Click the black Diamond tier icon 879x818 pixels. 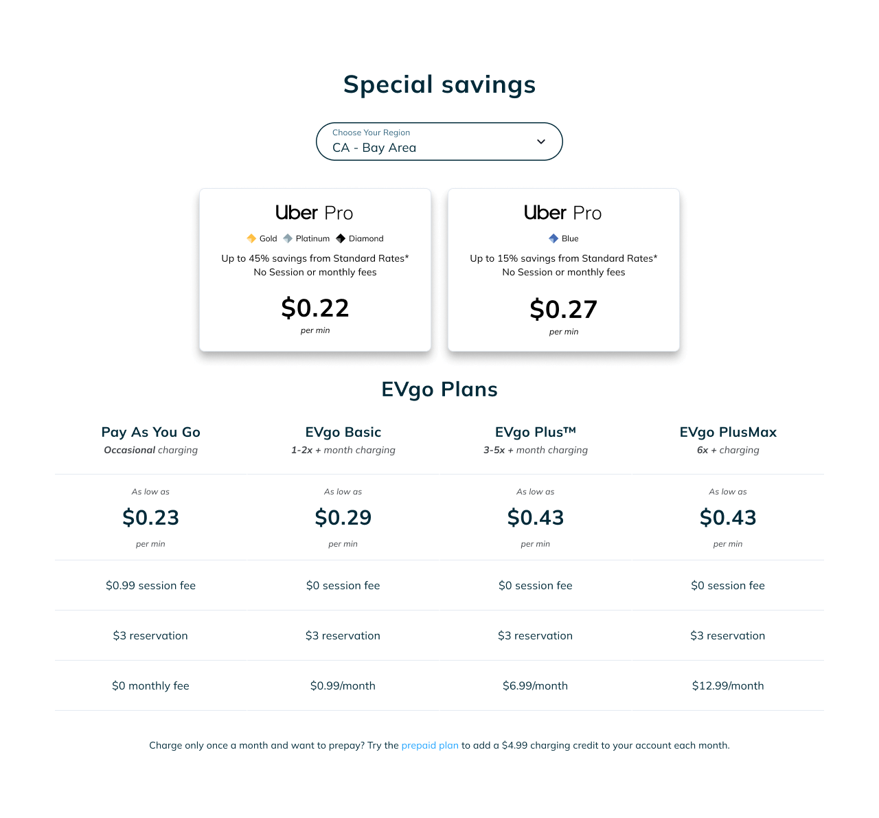[341, 238]
